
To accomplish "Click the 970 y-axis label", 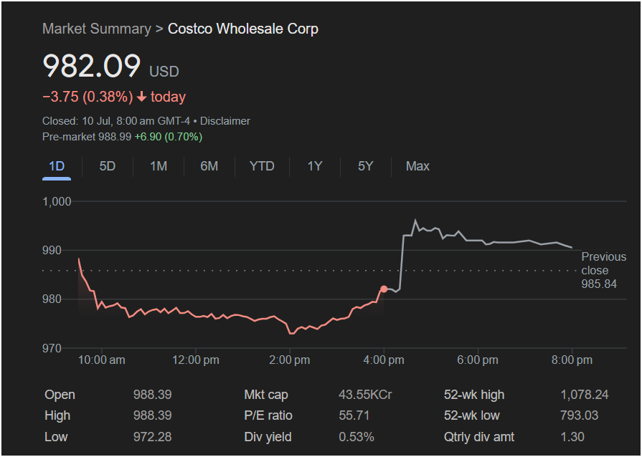I will (52, 348).
